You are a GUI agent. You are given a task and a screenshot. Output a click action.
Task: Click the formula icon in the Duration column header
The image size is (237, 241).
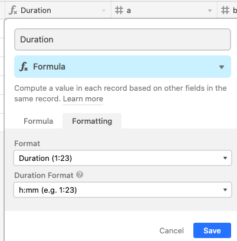click(13, 10)
